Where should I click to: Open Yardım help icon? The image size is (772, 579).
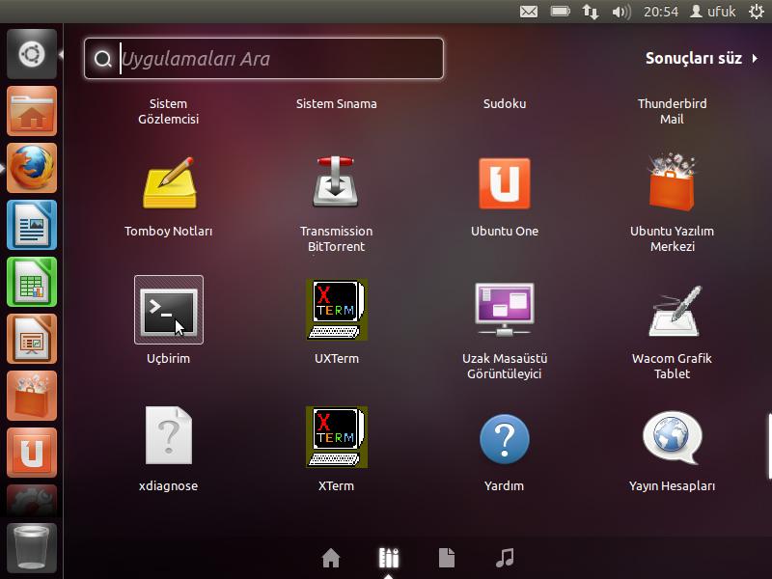pos(504,439)
